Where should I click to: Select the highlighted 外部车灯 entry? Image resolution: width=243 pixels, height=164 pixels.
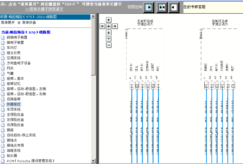[14, 104]
